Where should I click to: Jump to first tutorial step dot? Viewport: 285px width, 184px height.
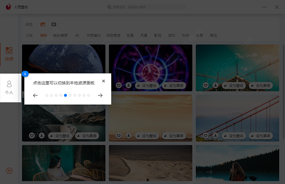coord(47,95)
